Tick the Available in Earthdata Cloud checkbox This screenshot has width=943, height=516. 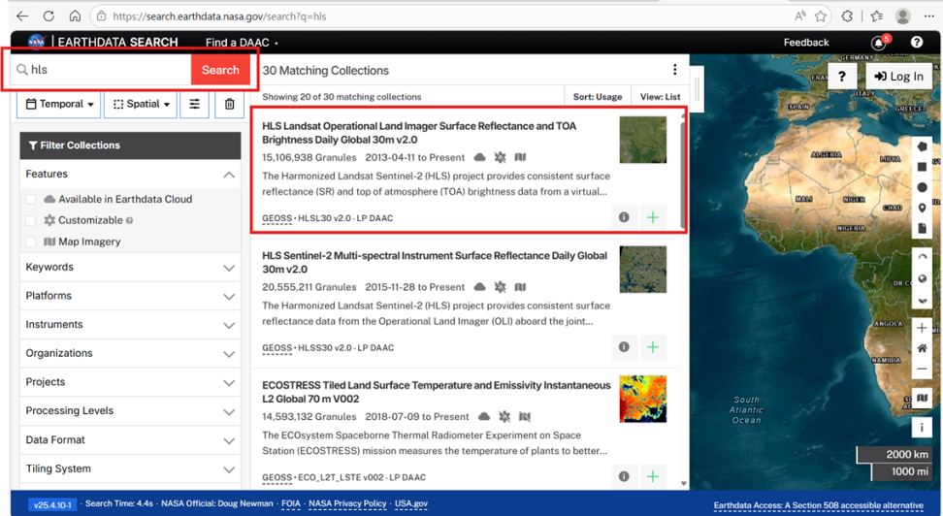click(x=31, y=199)
